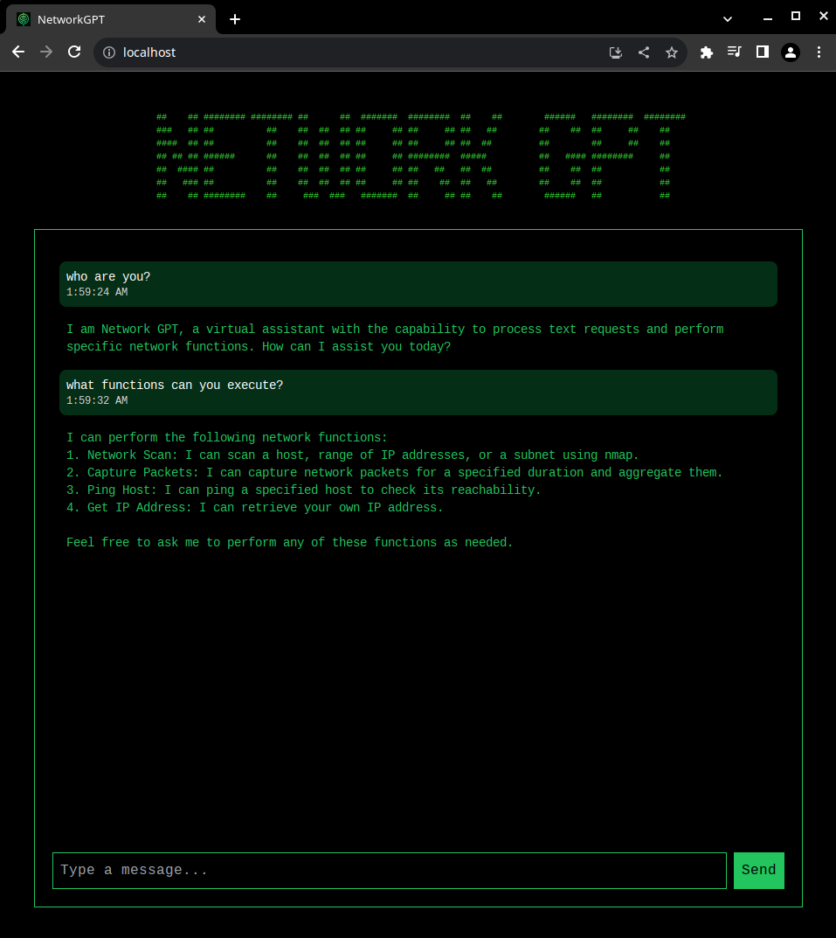The width and height of the screenshot is (836, 938).
Task: Click the install app icon in the address bar
Action: [616, 52]
